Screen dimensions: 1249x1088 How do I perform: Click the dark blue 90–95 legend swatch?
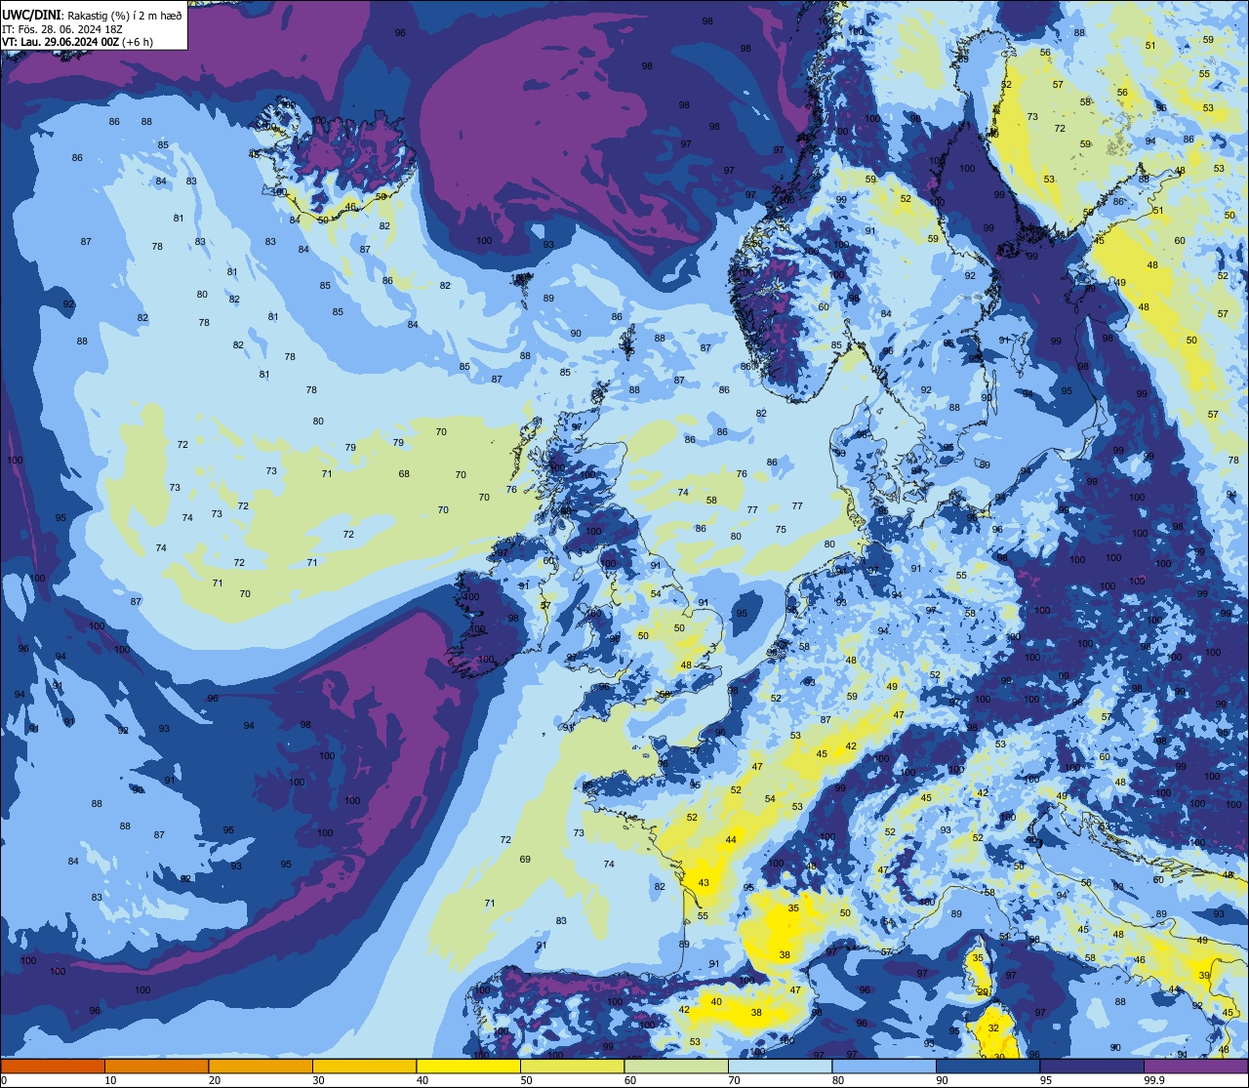tap(987, 1066)
